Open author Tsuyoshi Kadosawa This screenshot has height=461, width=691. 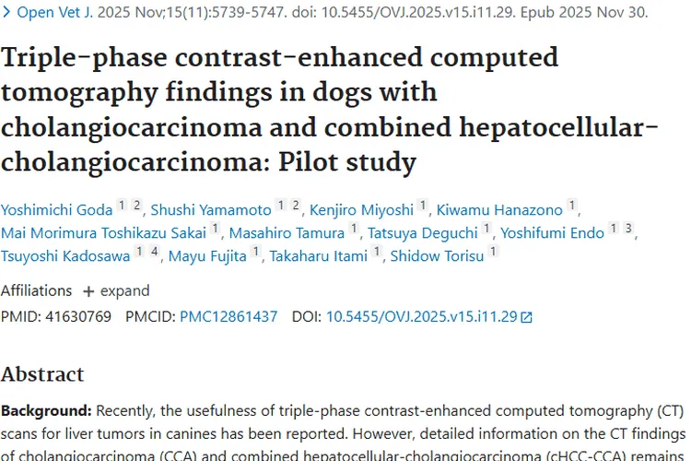(x=64, y=256)
